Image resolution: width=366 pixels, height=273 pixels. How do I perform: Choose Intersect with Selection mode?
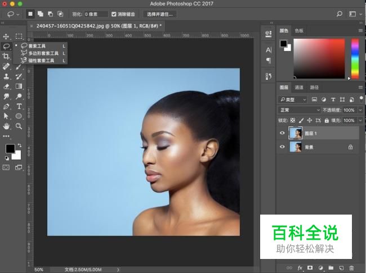60,14
